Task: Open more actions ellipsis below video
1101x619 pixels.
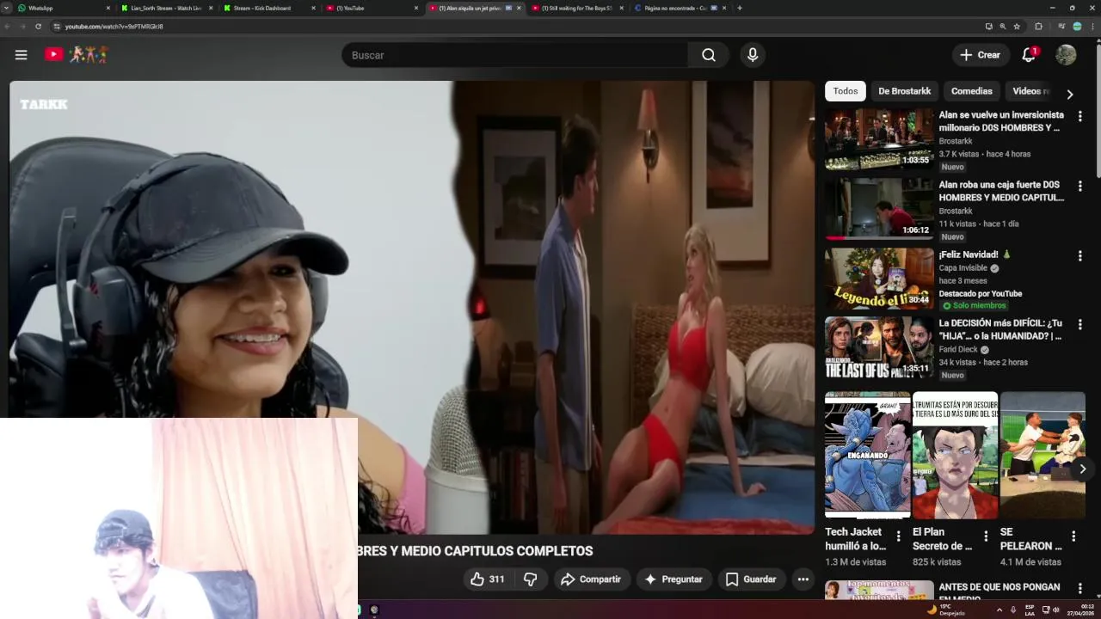Action: point(803,579)
